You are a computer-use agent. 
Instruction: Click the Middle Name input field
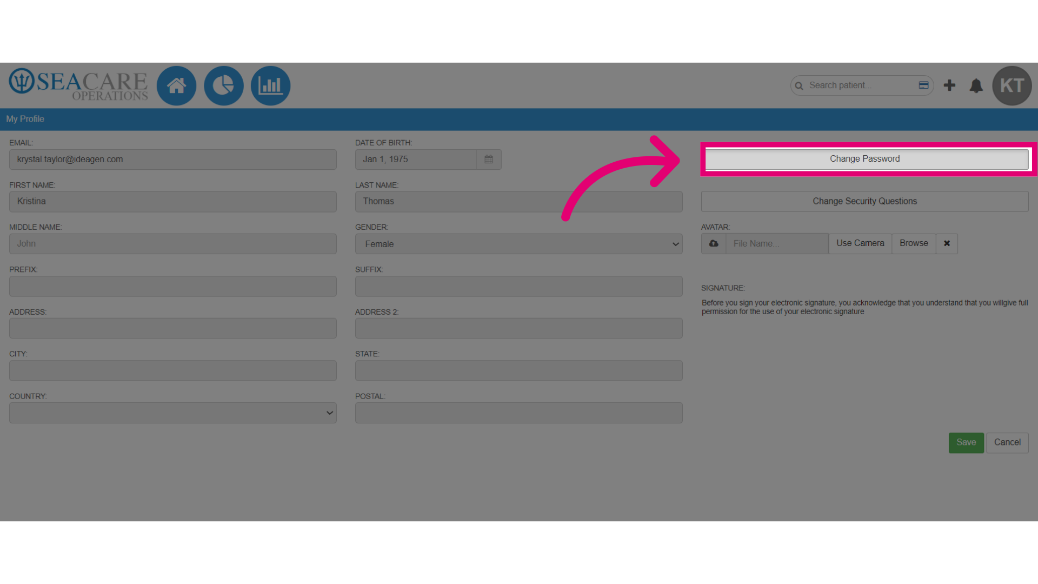tap(173, 244)
